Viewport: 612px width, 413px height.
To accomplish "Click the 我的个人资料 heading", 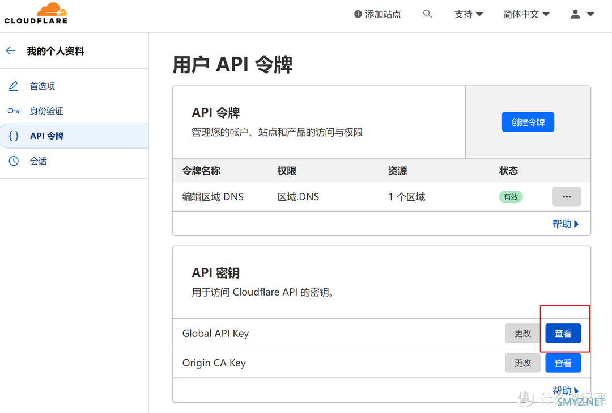I will [x=56, y=51].
